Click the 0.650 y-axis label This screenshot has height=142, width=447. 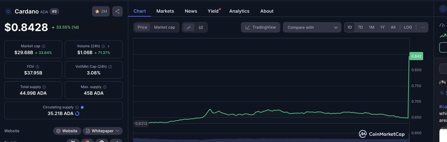416,117
